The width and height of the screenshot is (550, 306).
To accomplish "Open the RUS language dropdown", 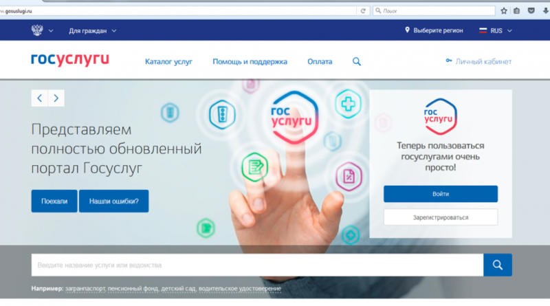I will point(496,31).
